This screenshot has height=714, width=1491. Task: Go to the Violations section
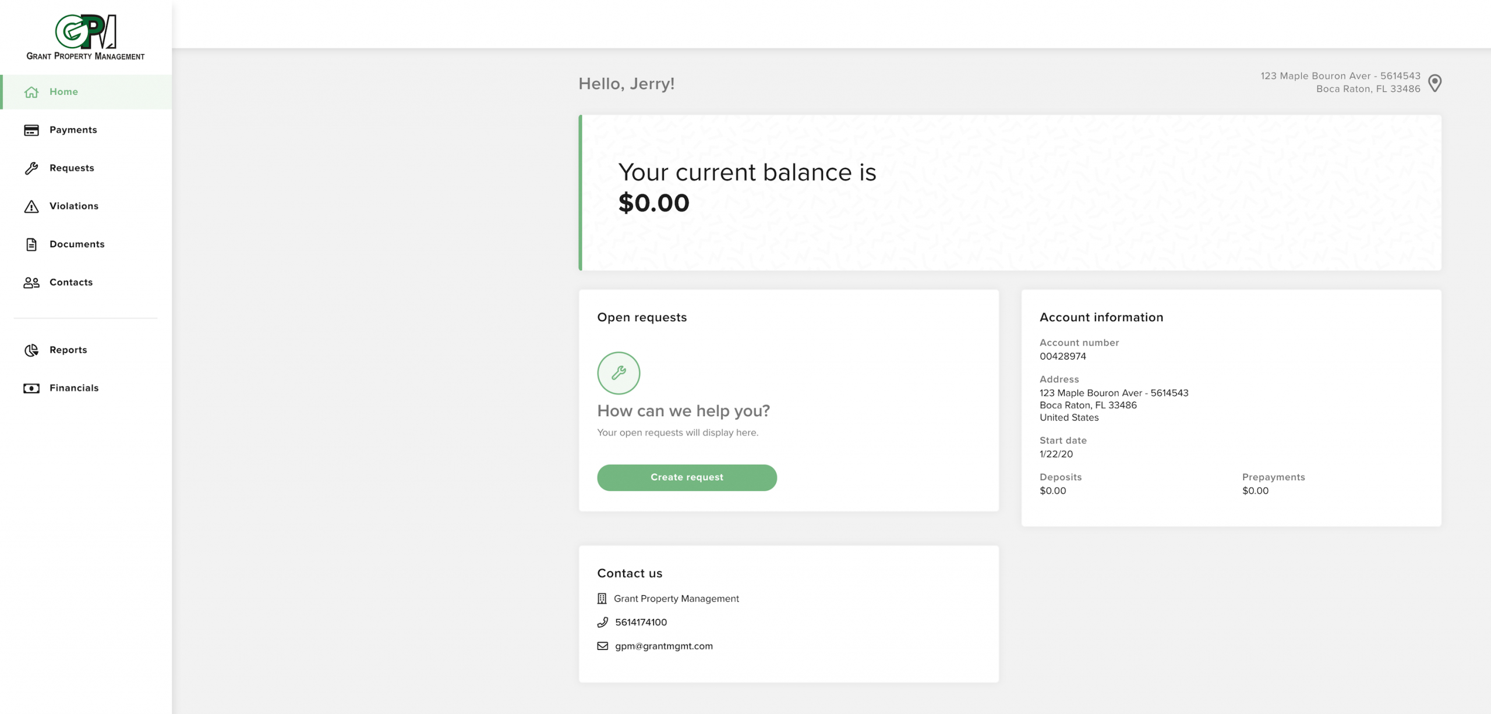(x=74, y=206)
